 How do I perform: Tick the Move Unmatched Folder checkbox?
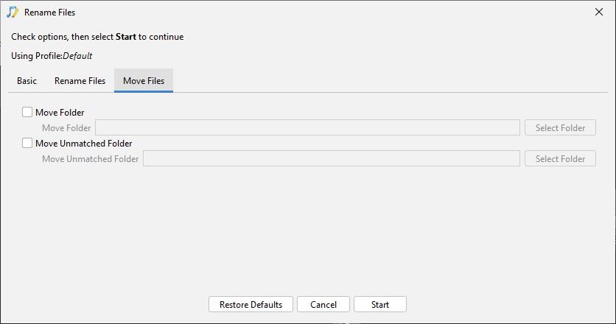coord(27,144)
